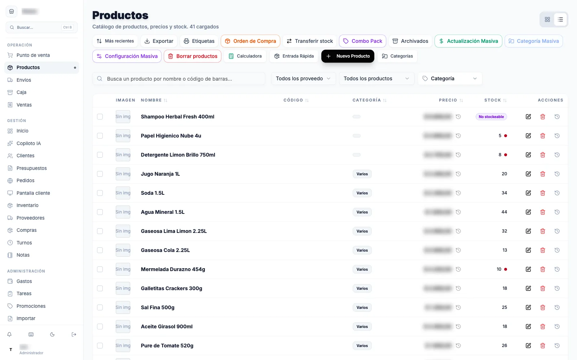Sort table by Precio column
Viewport: 577px width, 360px height.
click(451, 100)
